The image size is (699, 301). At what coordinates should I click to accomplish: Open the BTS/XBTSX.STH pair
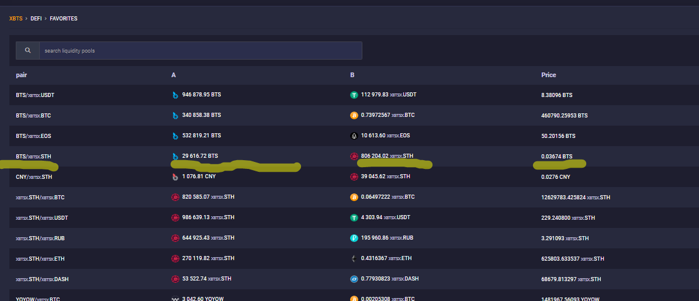click(33, 157)
